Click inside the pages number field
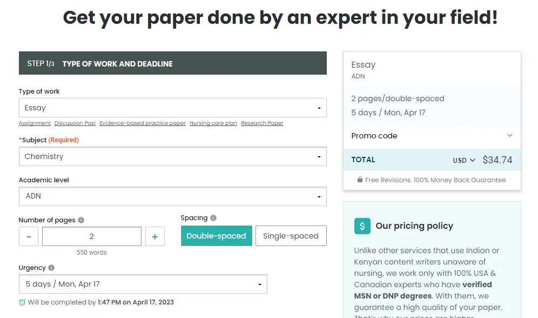 tap(91, 236)
